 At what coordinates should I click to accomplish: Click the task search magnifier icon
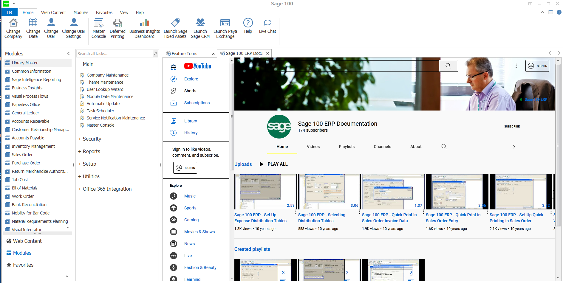[x=155, y=54]
